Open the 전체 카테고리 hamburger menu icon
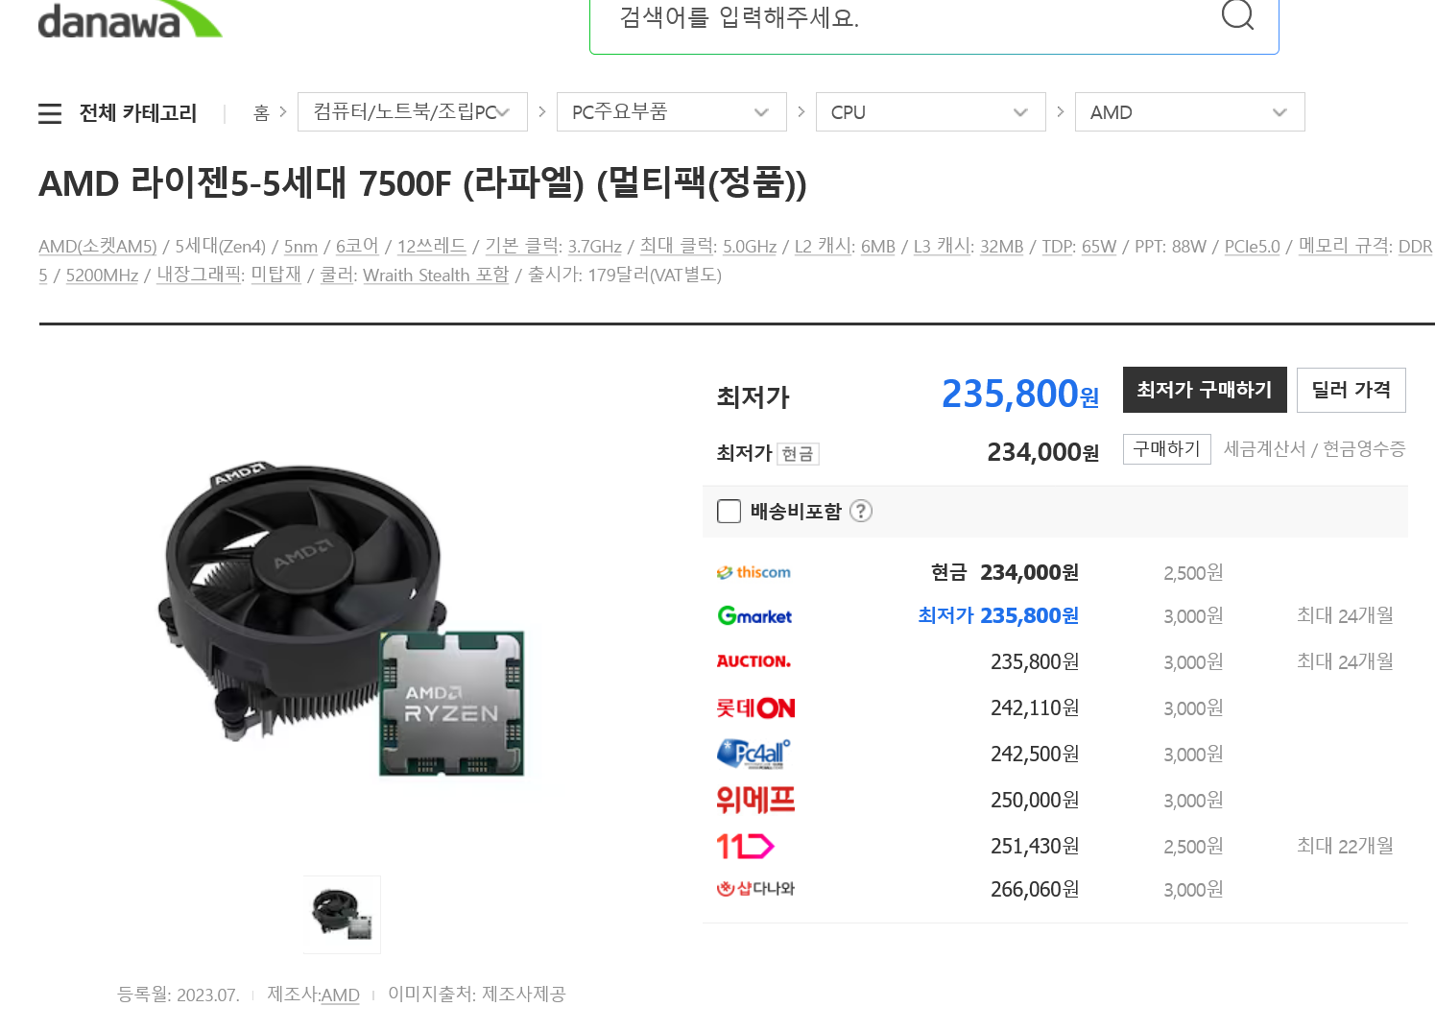1435x1031 pixels. 50,113
